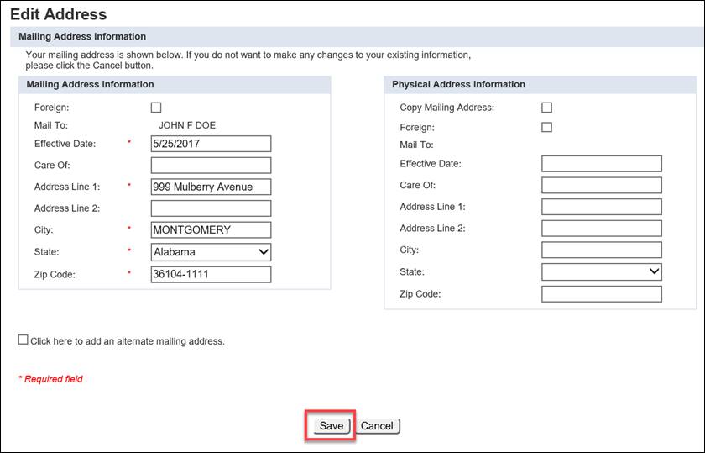Click the MONTGOMERY city field

[211, 230]
